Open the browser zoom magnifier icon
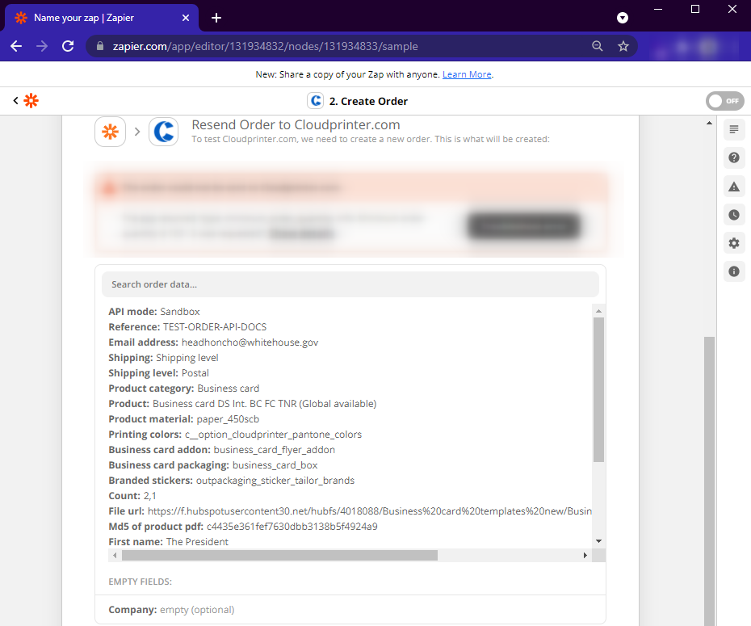The width and height of the screenshot is (751, 626). pyautogui.click(x=598, y=46)
